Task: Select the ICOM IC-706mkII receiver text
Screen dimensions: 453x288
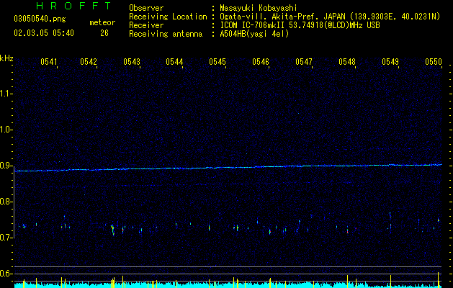Action: (300, 25)
